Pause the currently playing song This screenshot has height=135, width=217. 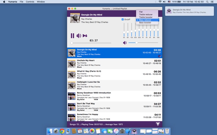click(x=72, y=36)
